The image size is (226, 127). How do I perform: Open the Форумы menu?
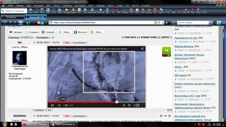[x=100, y=6]
